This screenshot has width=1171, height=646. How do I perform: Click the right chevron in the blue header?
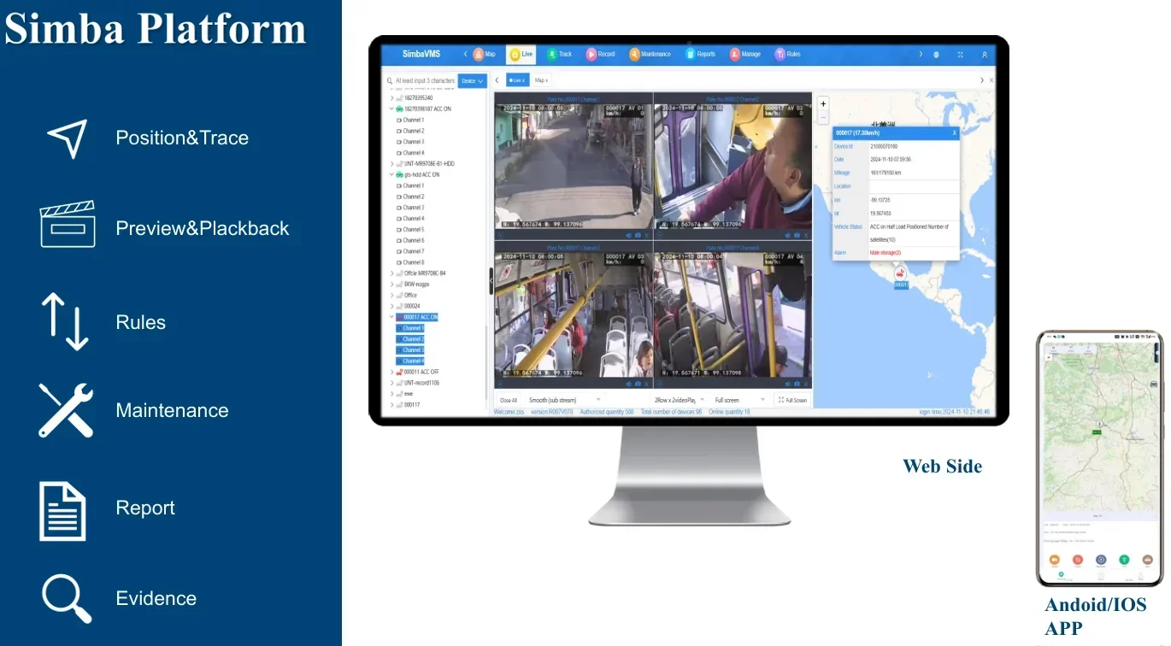tap(921, 54)
